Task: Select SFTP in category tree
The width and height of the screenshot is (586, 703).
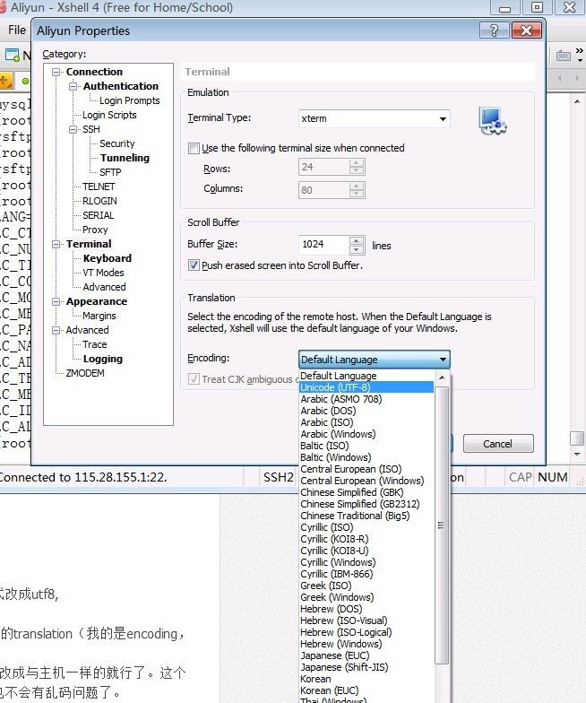Action: (110, 172)
